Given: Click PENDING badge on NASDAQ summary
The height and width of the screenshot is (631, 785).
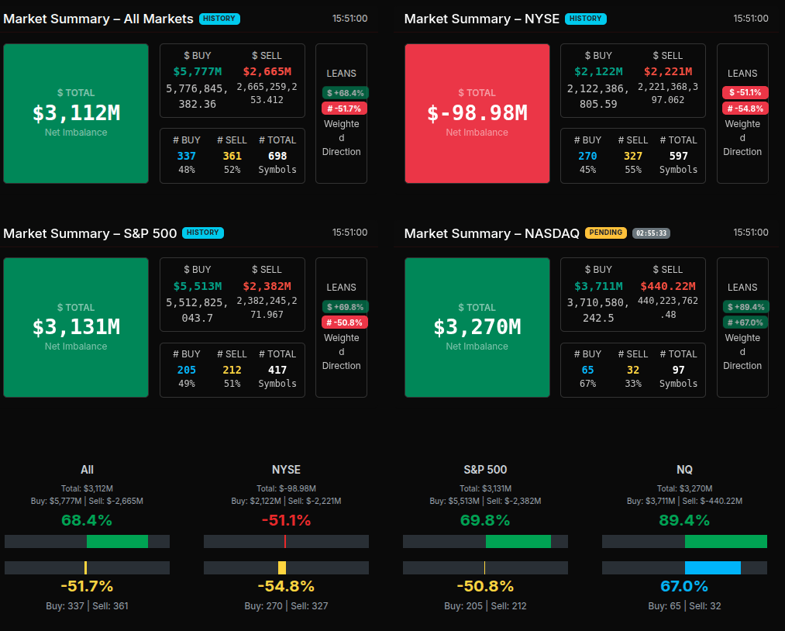Looking at the screenshot, I should (x=606, y=233).
